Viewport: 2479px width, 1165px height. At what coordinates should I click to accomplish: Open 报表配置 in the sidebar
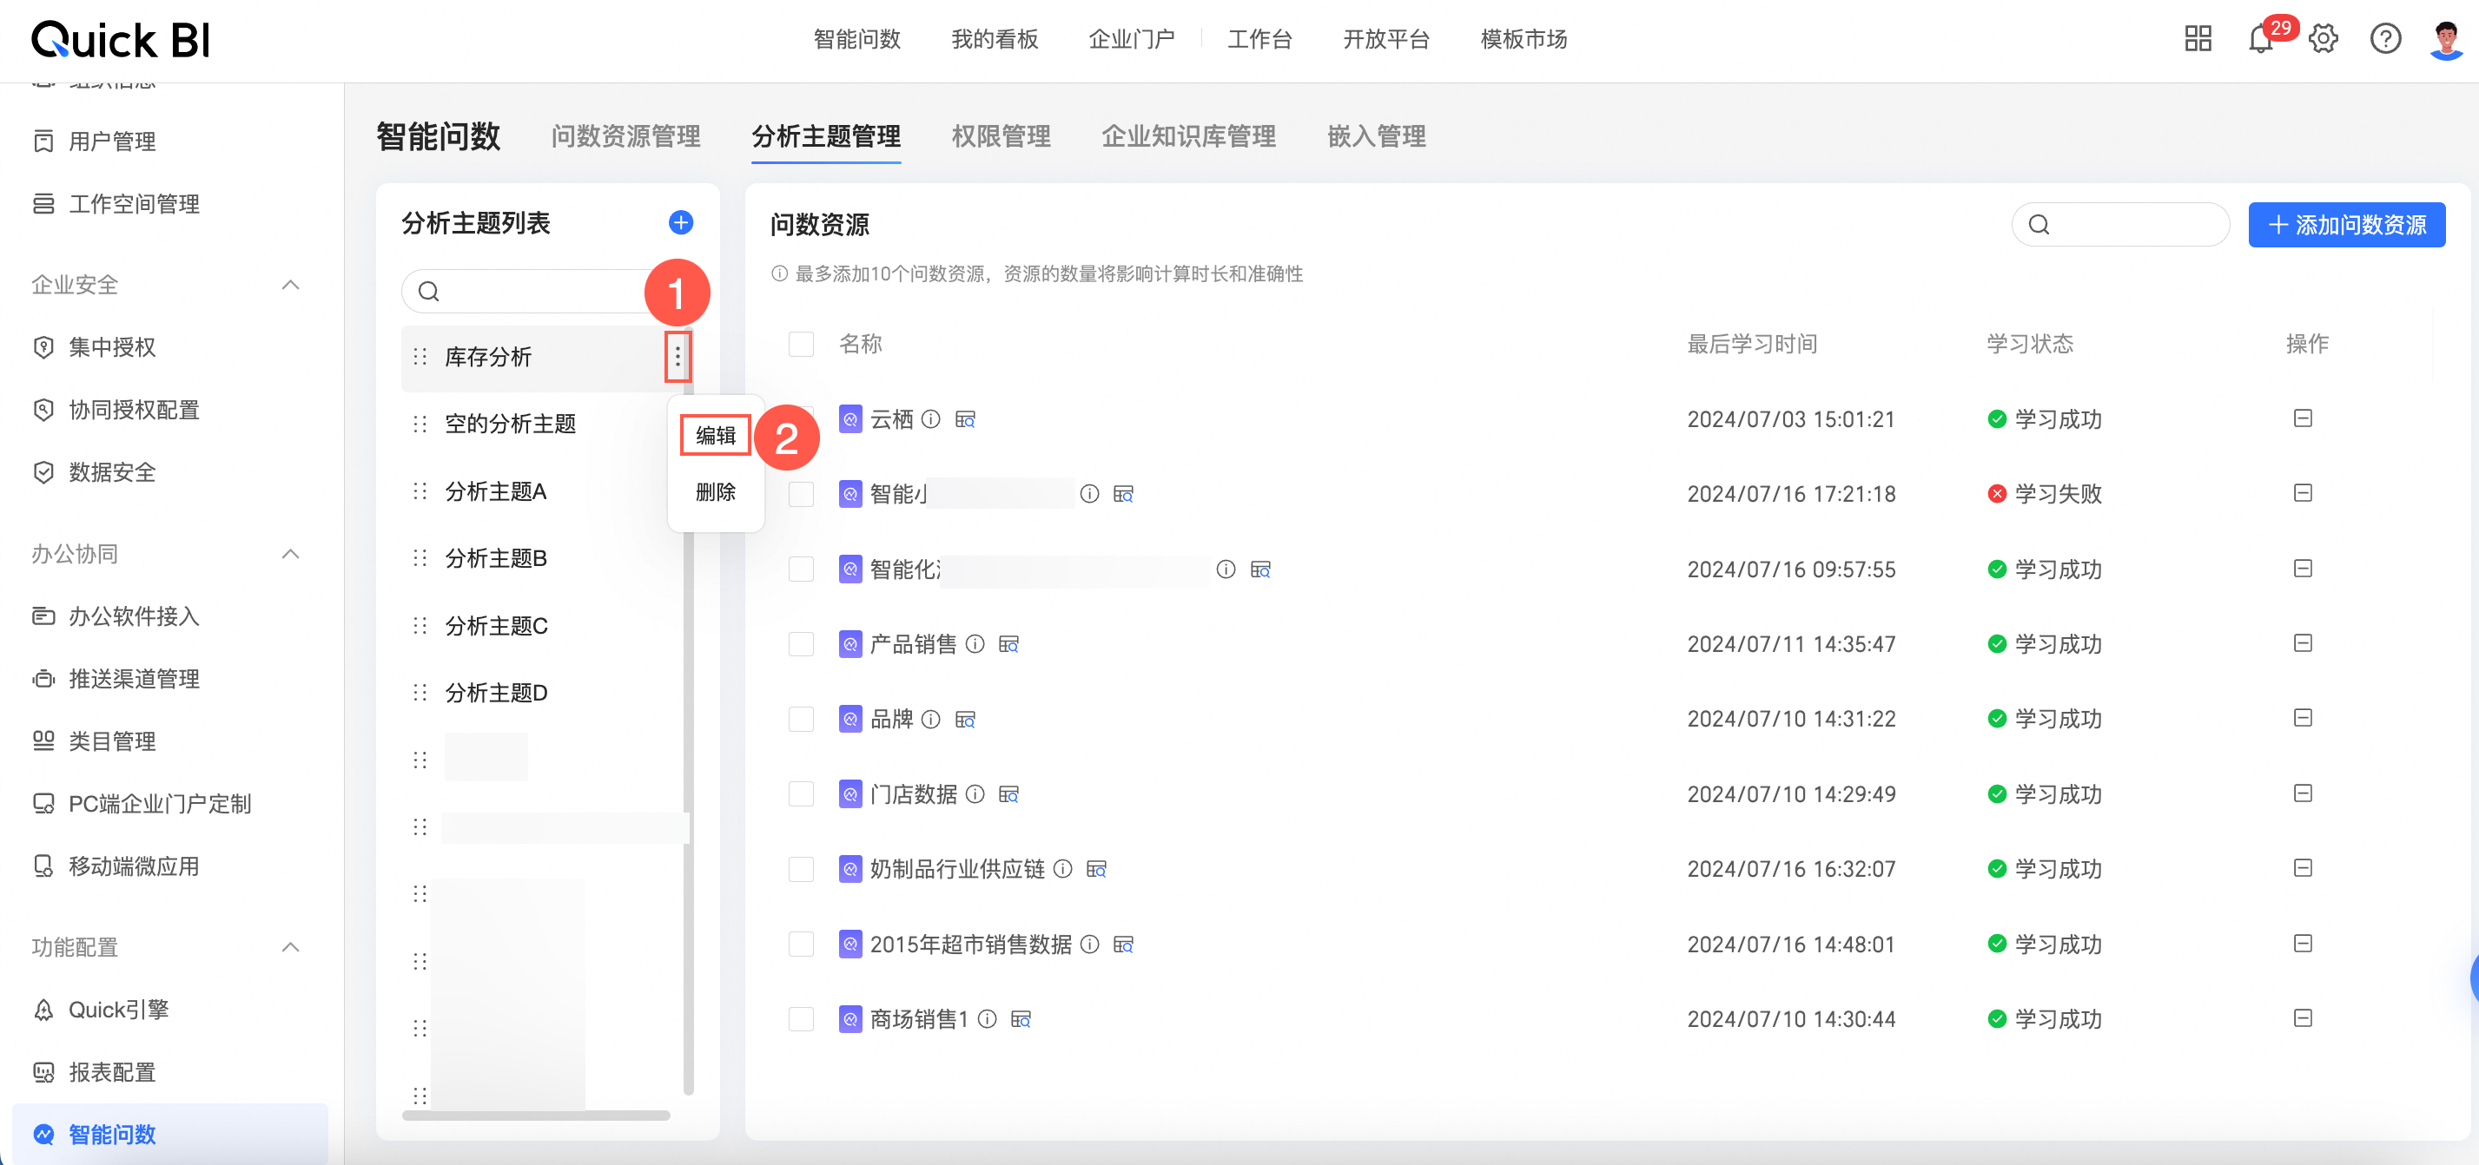112,1073
